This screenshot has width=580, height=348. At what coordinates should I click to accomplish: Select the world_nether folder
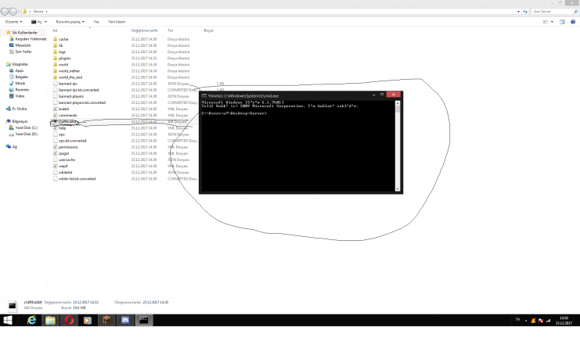point(69,71)
